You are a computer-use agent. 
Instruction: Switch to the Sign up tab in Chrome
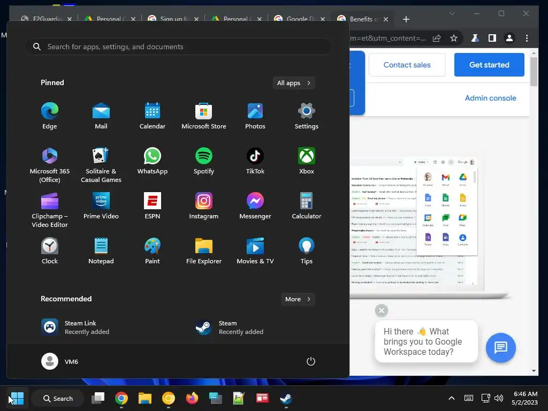(x=173, y=19)
